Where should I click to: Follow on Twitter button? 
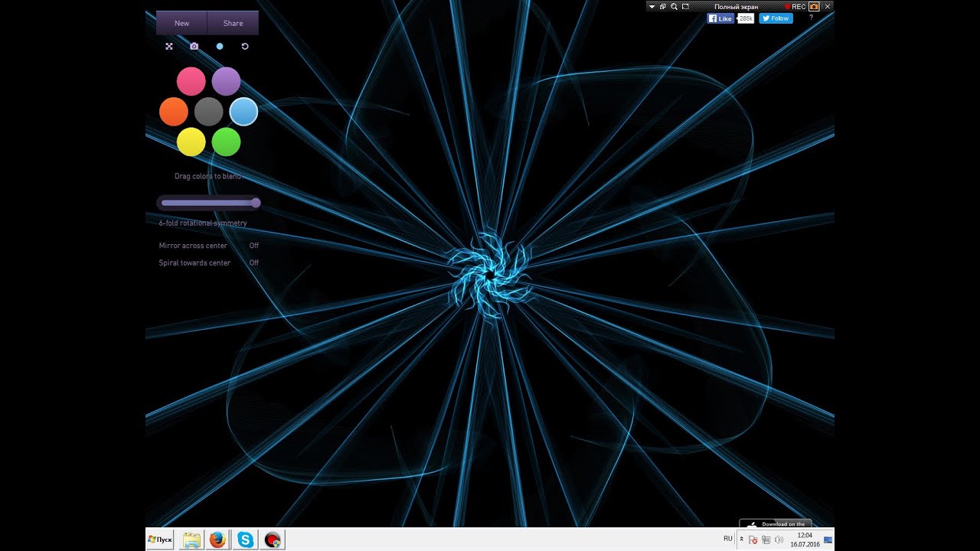pos(776,18)
